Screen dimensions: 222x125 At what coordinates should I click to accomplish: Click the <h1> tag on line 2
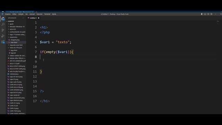pyautogui.click(x=44, y=27)
